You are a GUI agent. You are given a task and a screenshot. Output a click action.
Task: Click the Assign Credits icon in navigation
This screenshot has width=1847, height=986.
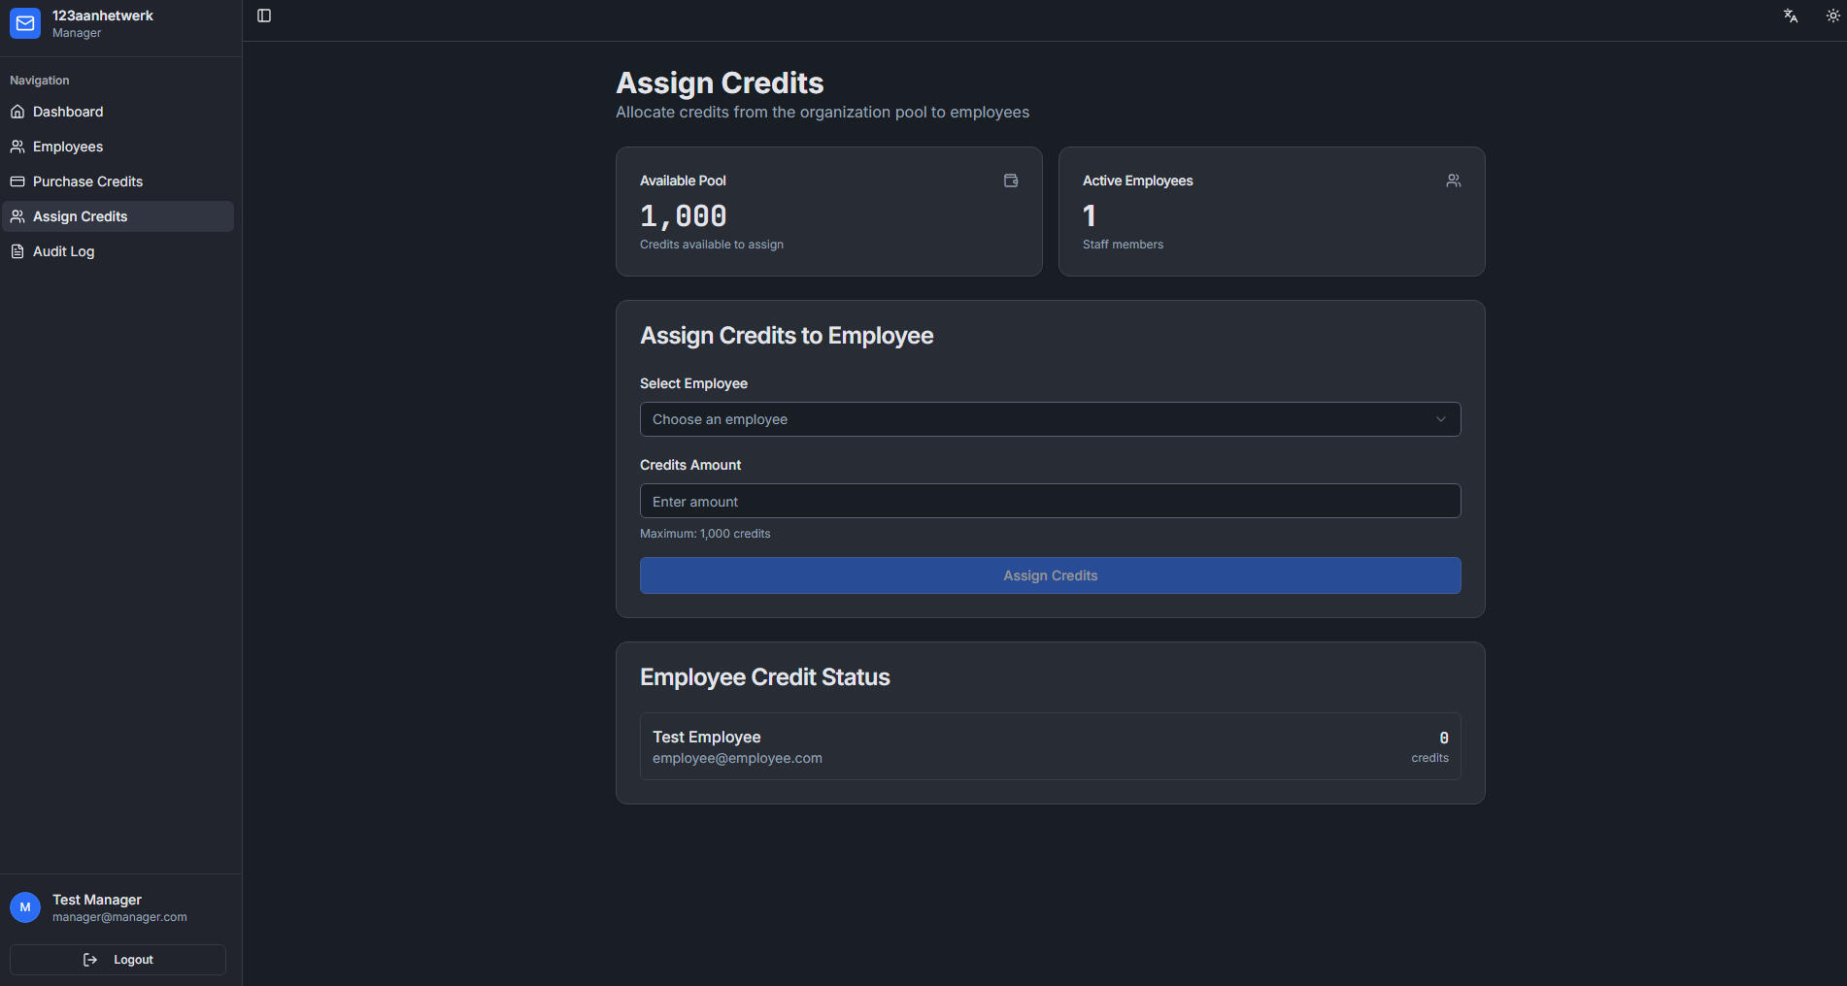(17, 216)
